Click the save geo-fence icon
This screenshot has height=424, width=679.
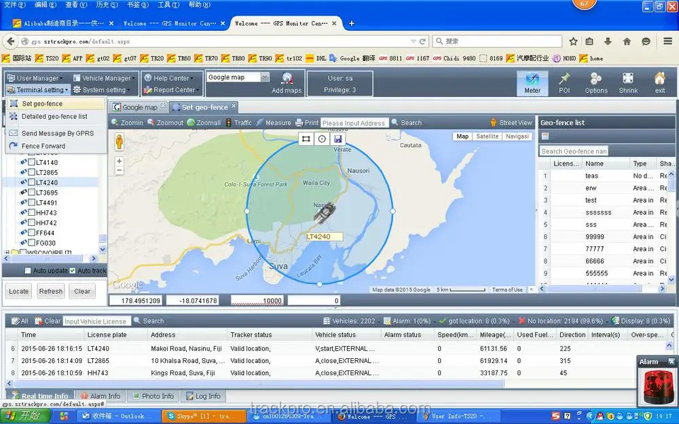337,138
